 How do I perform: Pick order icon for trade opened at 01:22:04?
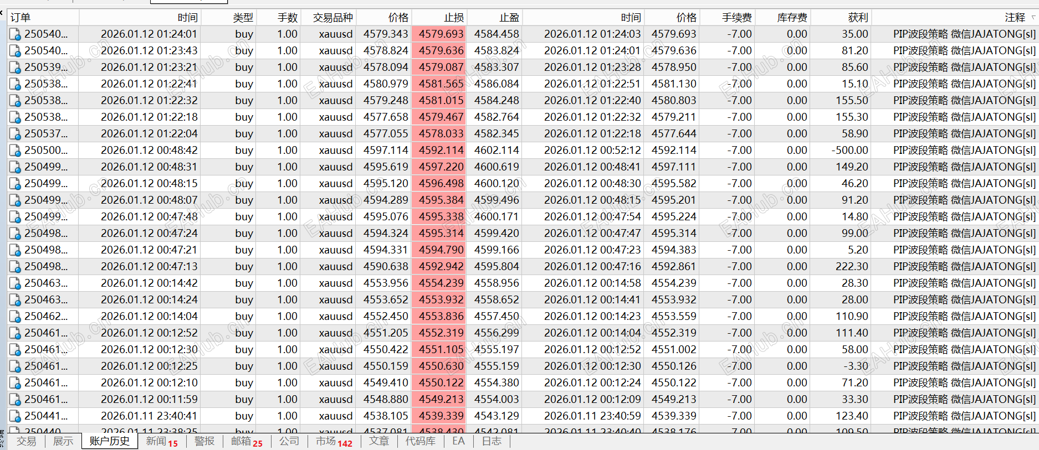coord(15,134)
